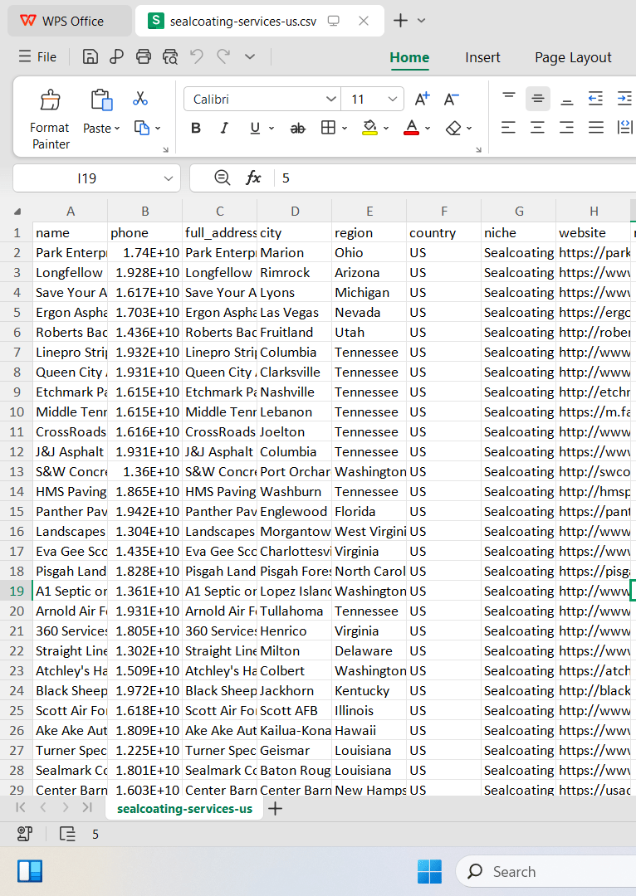Open the File menu

37,56
